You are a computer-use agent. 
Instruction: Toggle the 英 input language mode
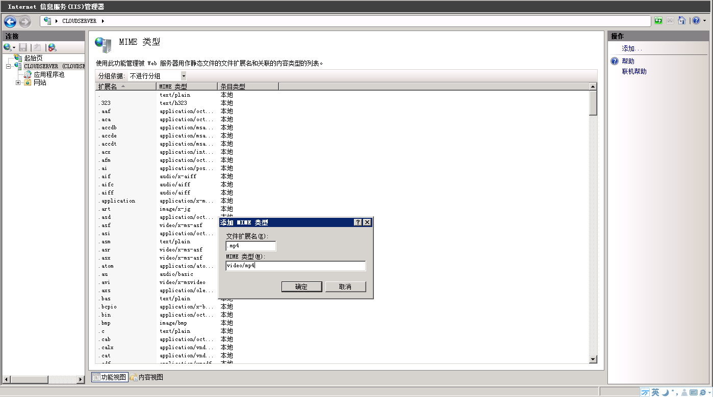coord(655,392)
